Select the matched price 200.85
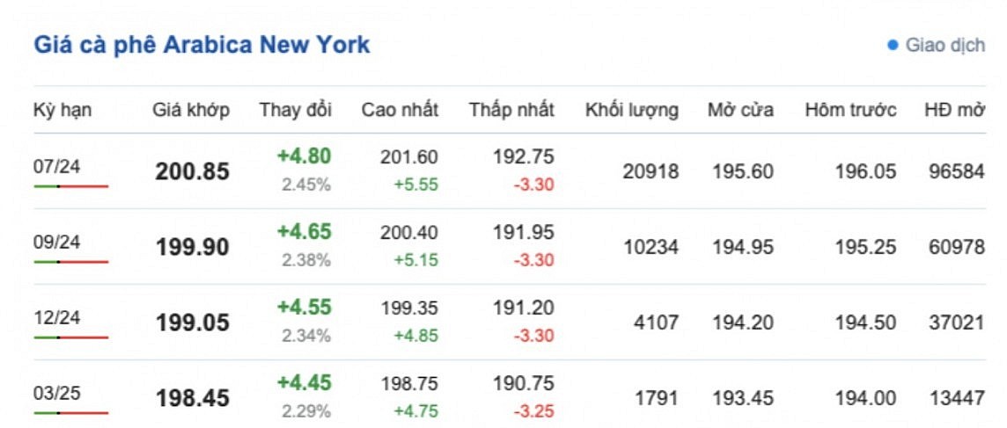1007x428 pixels. [192, 172]
